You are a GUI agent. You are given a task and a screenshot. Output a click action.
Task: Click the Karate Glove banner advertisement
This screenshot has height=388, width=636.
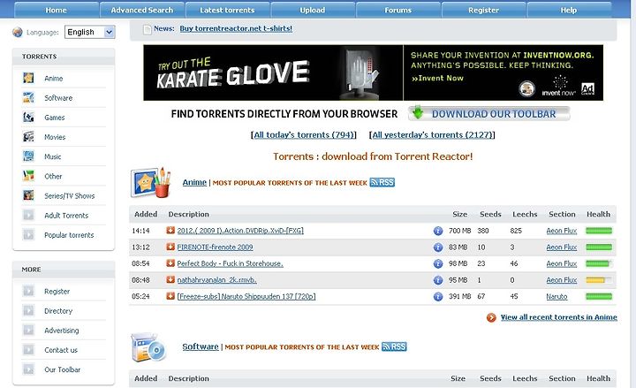click(x=273, y=72)
